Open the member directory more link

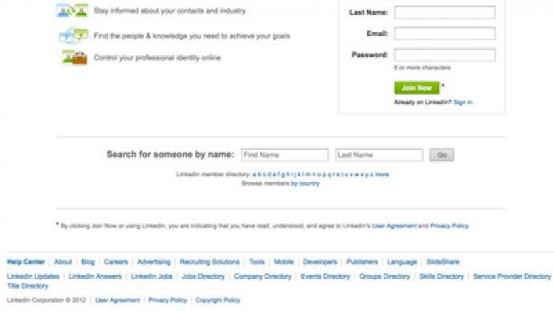[x=382, y=174]
